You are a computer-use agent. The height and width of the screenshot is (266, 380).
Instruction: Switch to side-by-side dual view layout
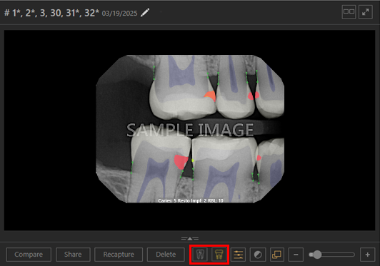point(349,11)
